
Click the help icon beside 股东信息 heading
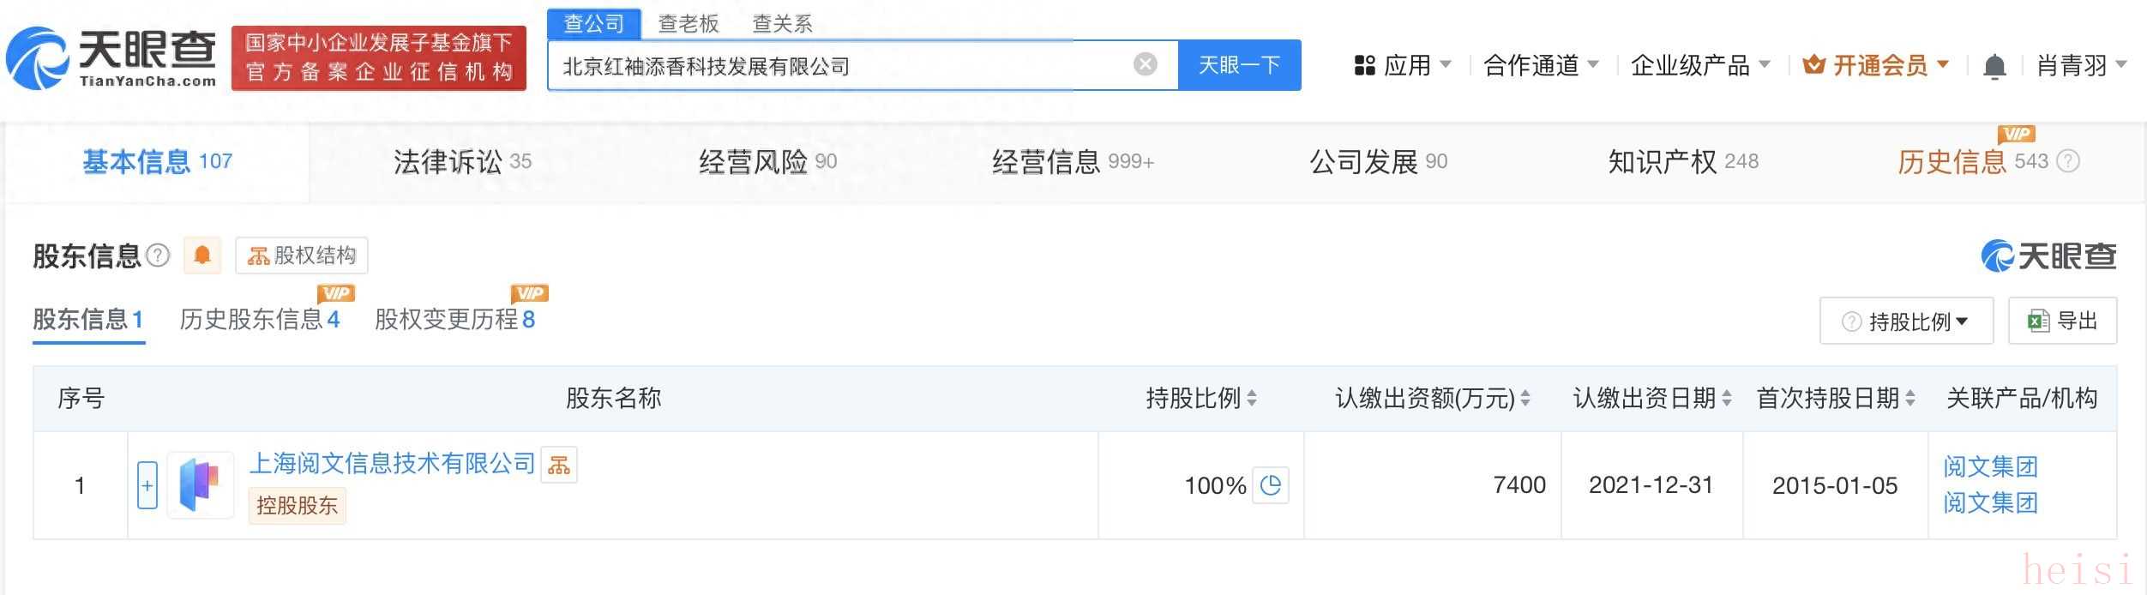coord(158,255)
